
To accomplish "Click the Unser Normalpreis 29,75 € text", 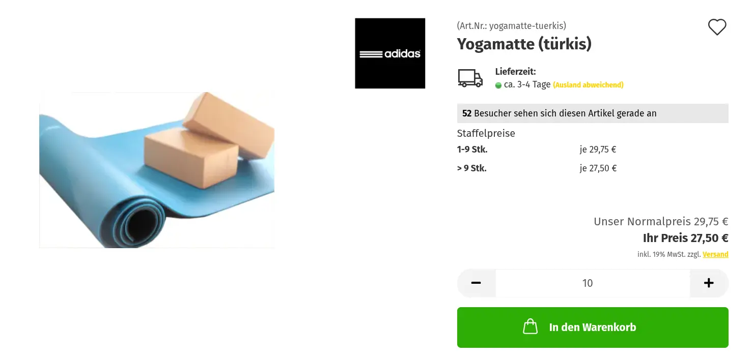I will [x=661, y=221].
